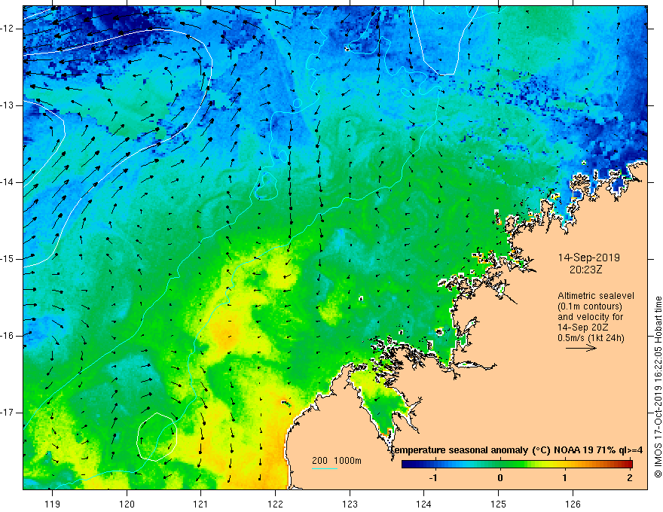The width and height of the screenshot is (663, 512).
Task: Click the 'Altimetric sealevel' caption line
Action: coord(596,296)
